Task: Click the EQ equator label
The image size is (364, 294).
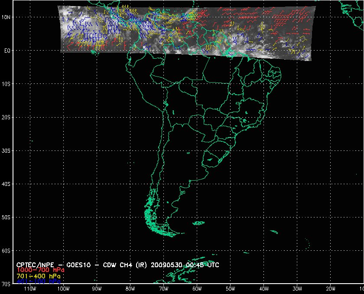Action: coord(7,51)
